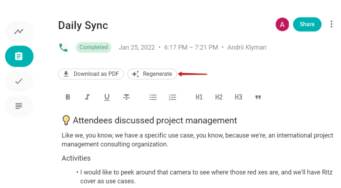Open the three-dot more options menu
The image size is (341, 188).
click(x=331, y=24)
